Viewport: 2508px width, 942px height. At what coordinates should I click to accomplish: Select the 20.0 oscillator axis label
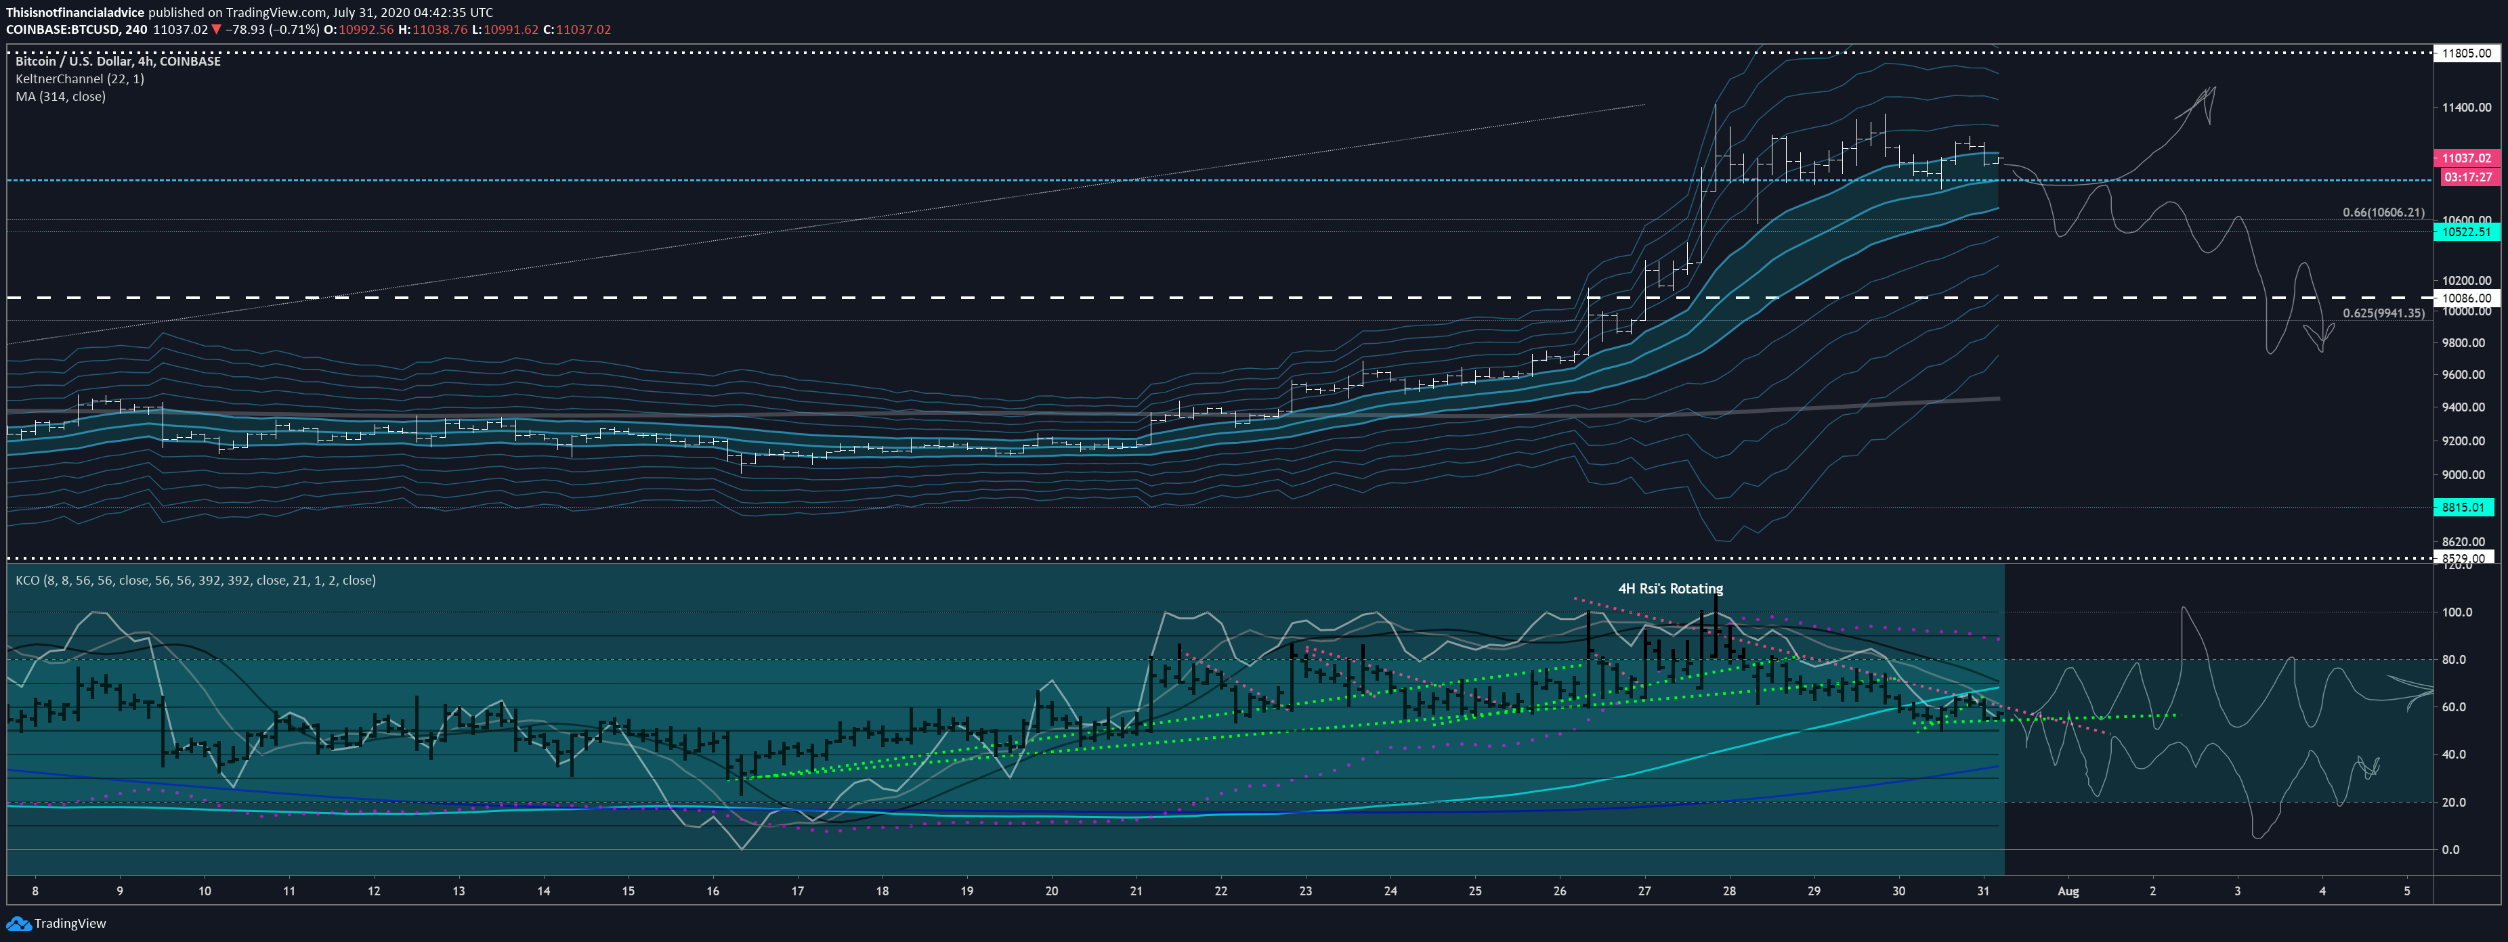point(2454,803)
